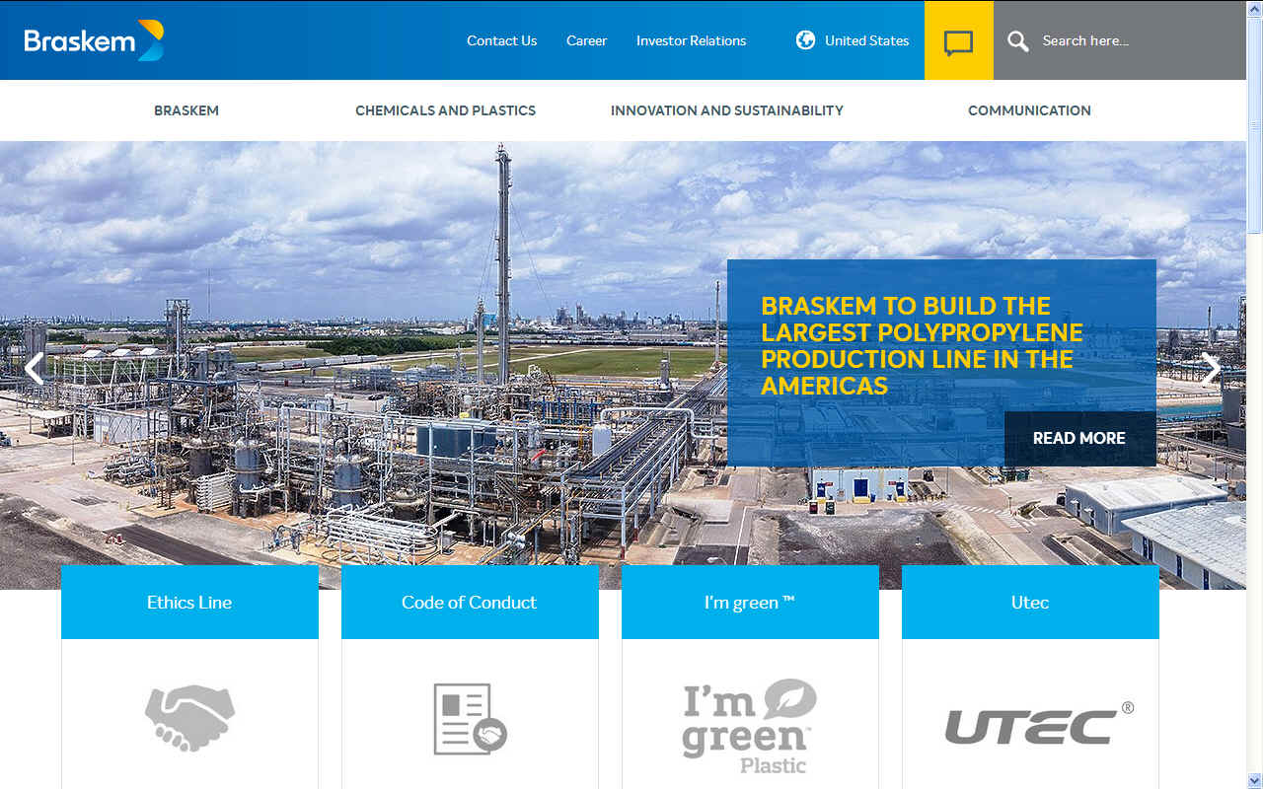Open Contact Us link
Screen dimensions: 1263x789
click(501, 40)
